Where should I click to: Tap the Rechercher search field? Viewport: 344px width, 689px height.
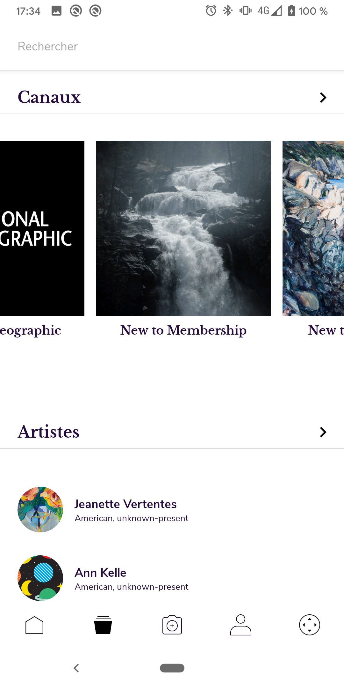click(x=172, y=47)
